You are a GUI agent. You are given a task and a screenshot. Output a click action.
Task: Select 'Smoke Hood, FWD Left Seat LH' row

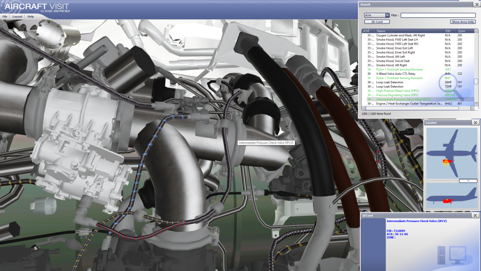[x=418, y=40]
